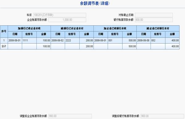Select the 500.00 amount in row 1

pyautogui.click(x=129, y=41)
